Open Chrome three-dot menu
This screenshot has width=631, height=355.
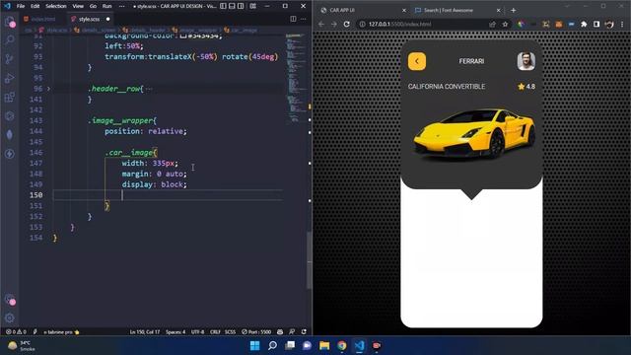[622, 24]
